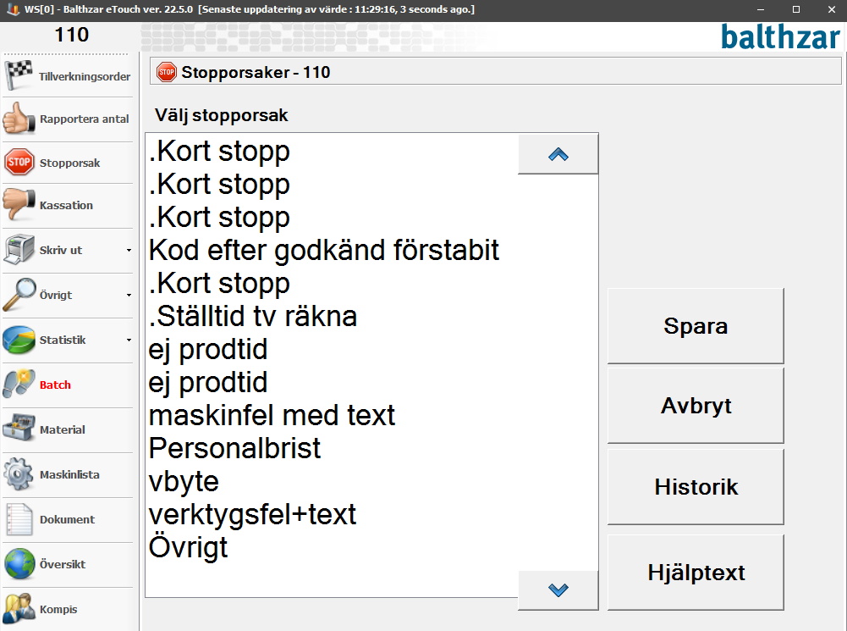Click the checkered flag Tillverkningsorder icon
The image size is (847, 631).
(x=19, y=75)
